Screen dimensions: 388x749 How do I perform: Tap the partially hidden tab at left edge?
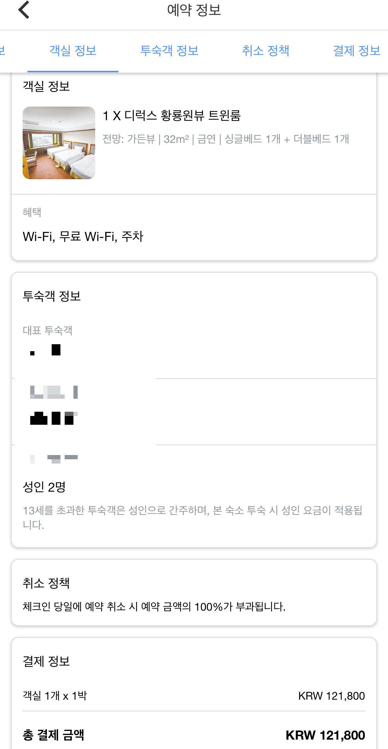[x=3, y=51]
